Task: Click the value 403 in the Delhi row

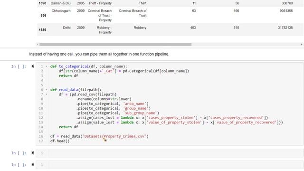Action: [193, 28]
